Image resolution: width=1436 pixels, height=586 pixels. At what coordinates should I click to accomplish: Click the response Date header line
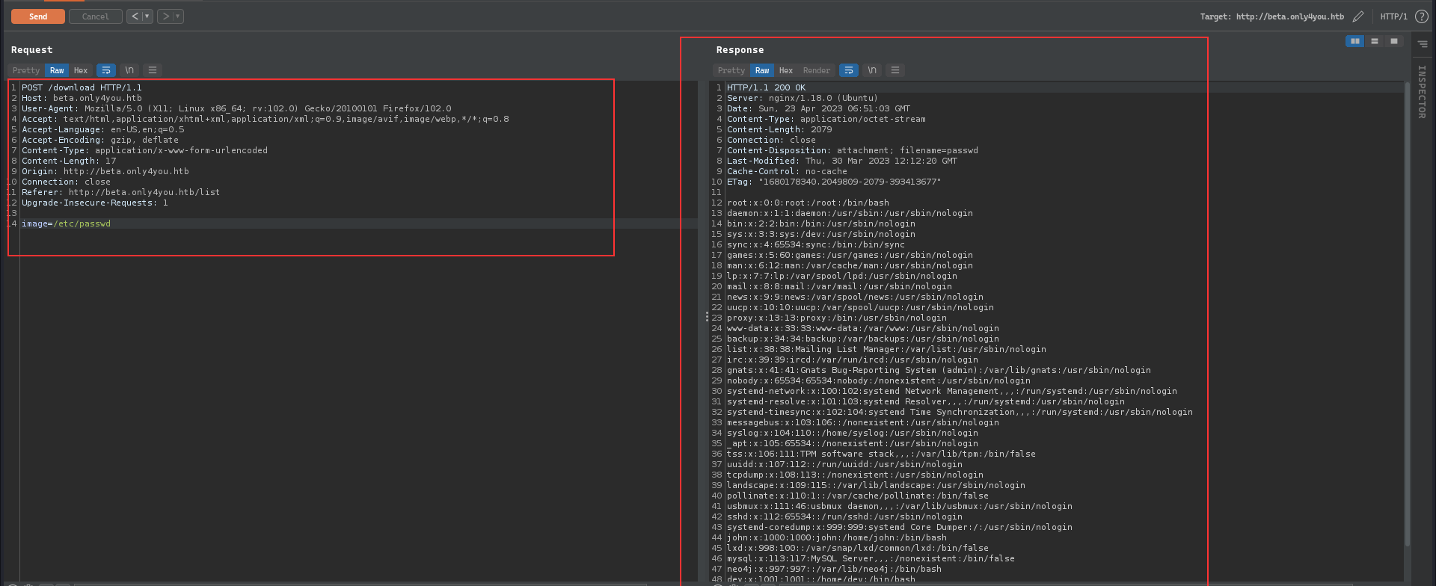pos(819,108)
